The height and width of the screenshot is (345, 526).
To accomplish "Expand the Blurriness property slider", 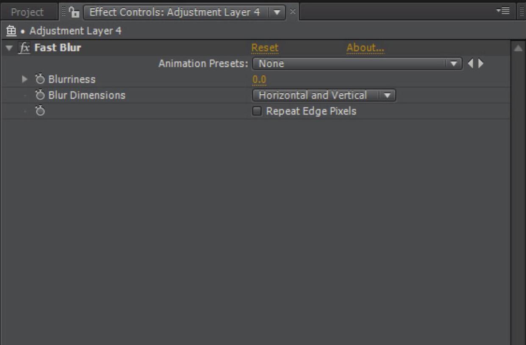I will (25, 79).
